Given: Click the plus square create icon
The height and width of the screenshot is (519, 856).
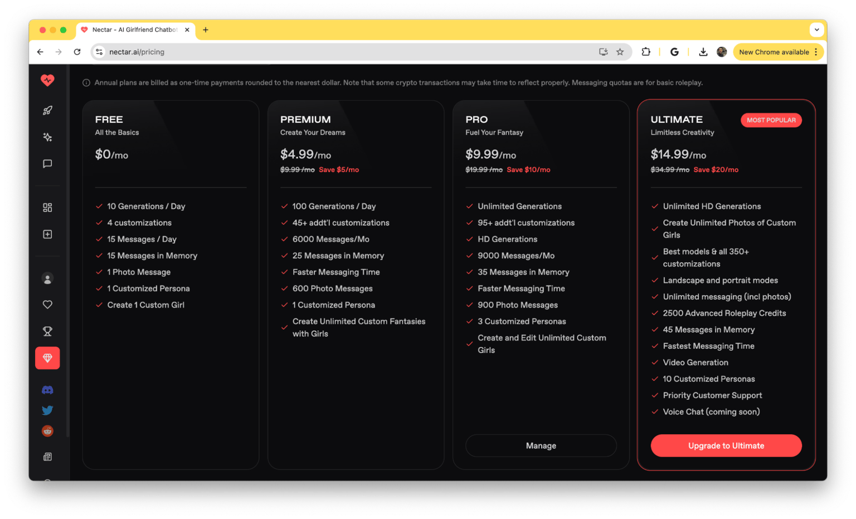Looking at the screenshot, I should (47, 234).
